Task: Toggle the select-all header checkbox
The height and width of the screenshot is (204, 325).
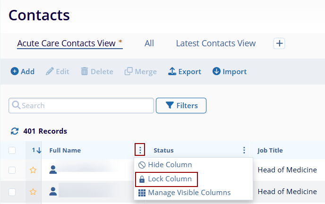Action: click(x=12, y=151)
